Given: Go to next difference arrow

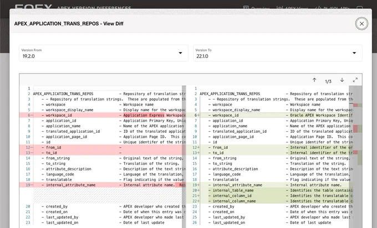Looking at the screenshot, I should tap(342, 80).
